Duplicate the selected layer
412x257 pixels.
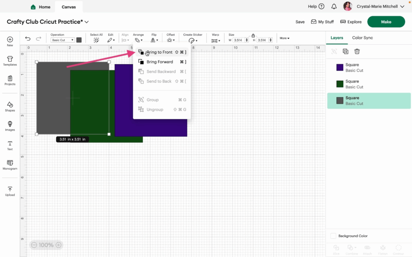[346, 51]
